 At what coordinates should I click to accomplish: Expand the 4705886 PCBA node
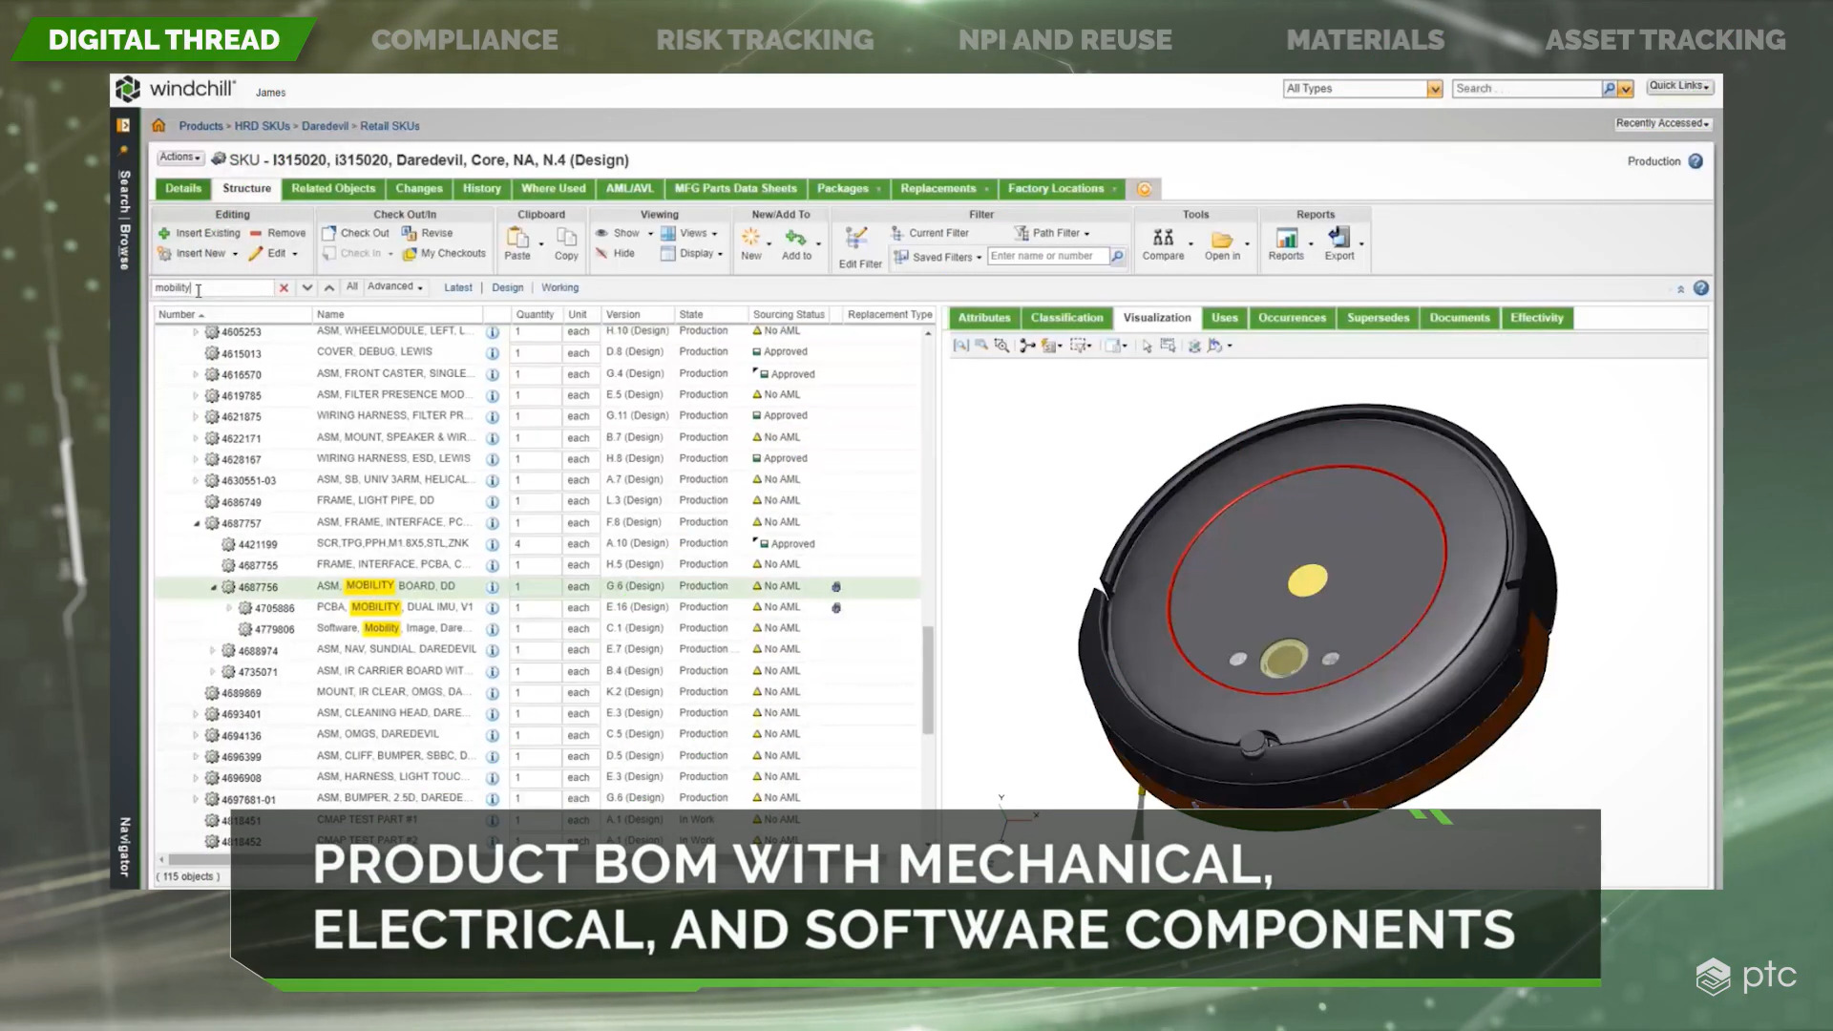pos(229,608)
